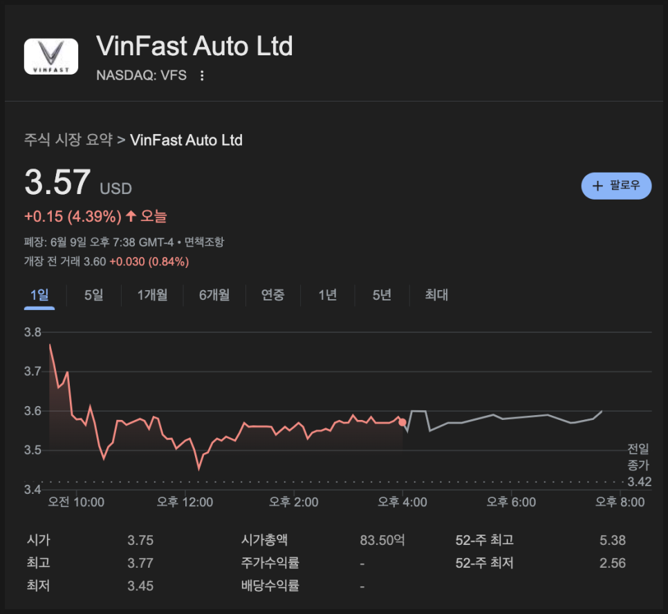Click the 최저 value 3.45
Viewport: 668px width, 614px height.
click(140, 586)
